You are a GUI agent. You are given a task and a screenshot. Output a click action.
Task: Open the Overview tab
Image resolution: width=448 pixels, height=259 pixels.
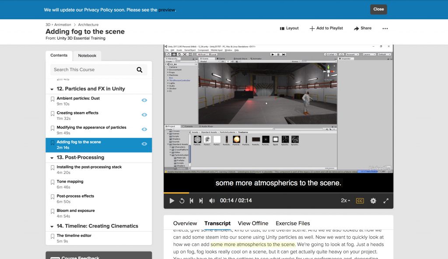pyautogui.click(x=185, y=223)
